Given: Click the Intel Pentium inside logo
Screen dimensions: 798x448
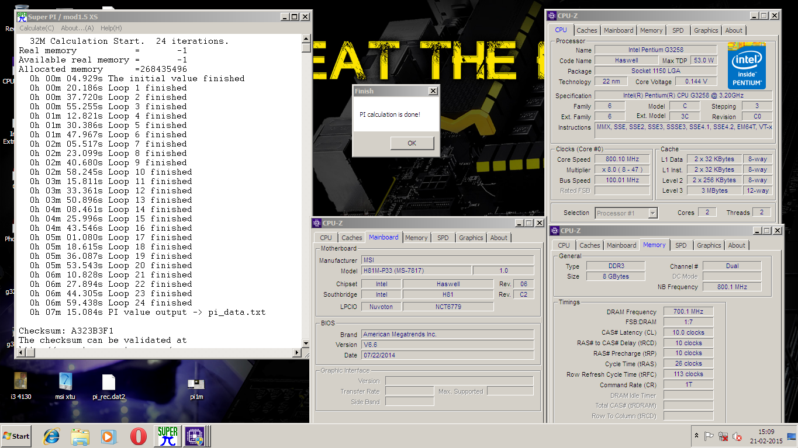Looking at the screenshot, I should pyautogui.click(x=747, y=65).
